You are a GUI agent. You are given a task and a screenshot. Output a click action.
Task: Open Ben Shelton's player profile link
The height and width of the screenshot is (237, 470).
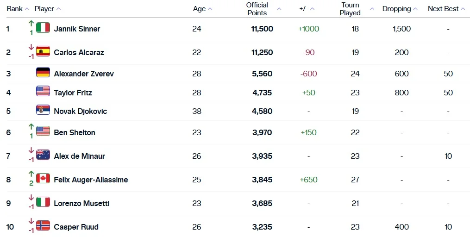pos(75,132)
